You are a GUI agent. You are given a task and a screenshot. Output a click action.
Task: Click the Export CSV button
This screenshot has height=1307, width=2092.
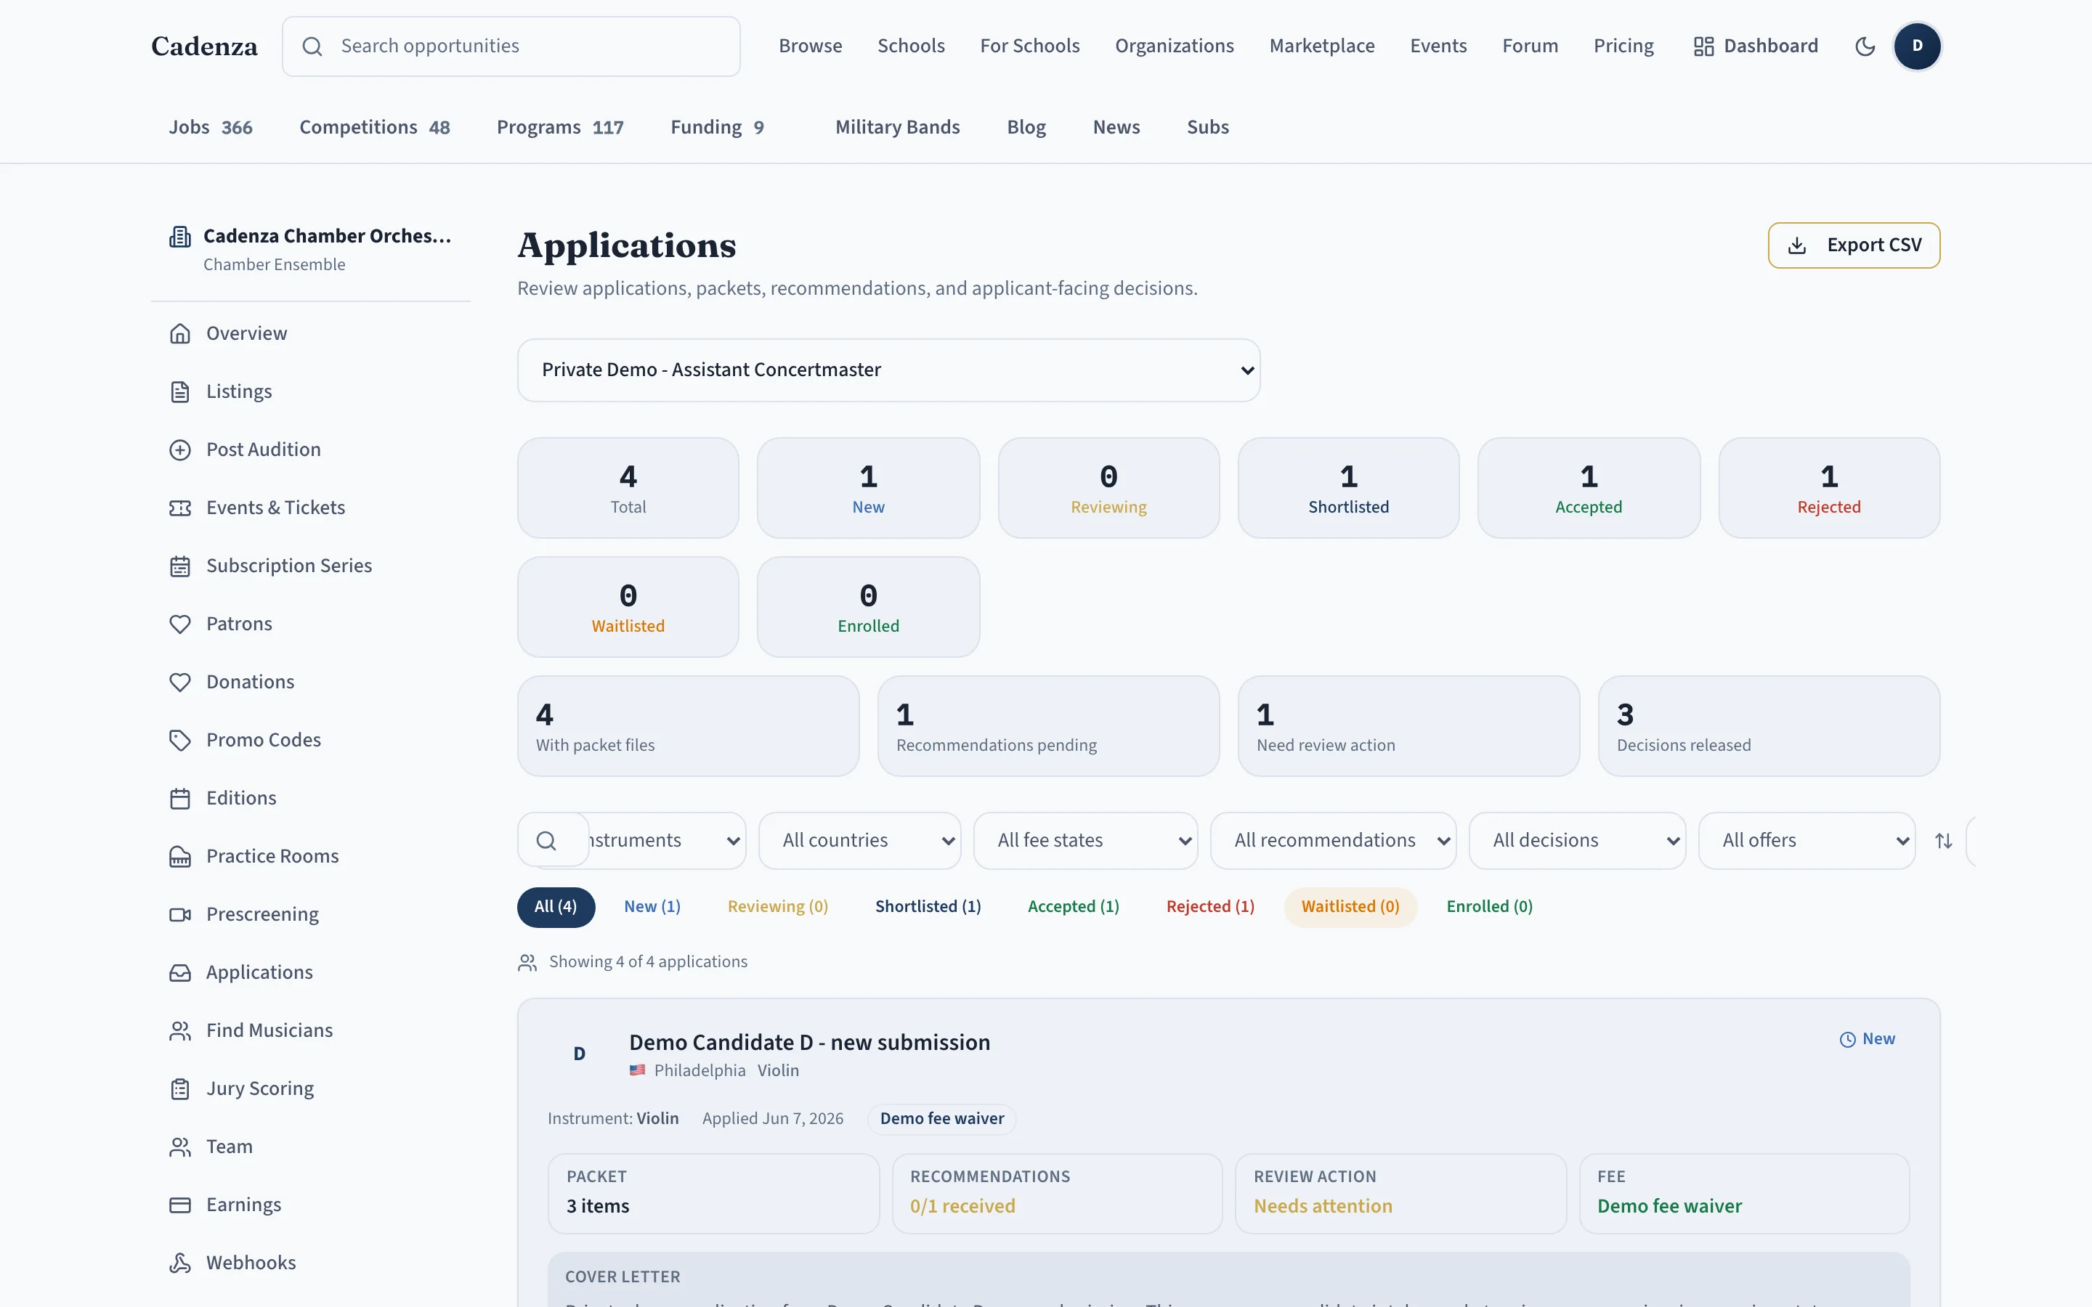pos(1854,245)
